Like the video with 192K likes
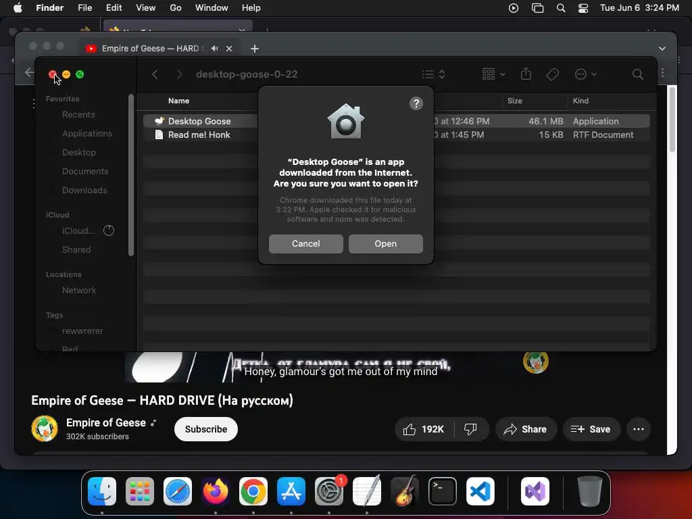Image resolution: width=692 pixels, height=519 pixels. coord(424,429)
